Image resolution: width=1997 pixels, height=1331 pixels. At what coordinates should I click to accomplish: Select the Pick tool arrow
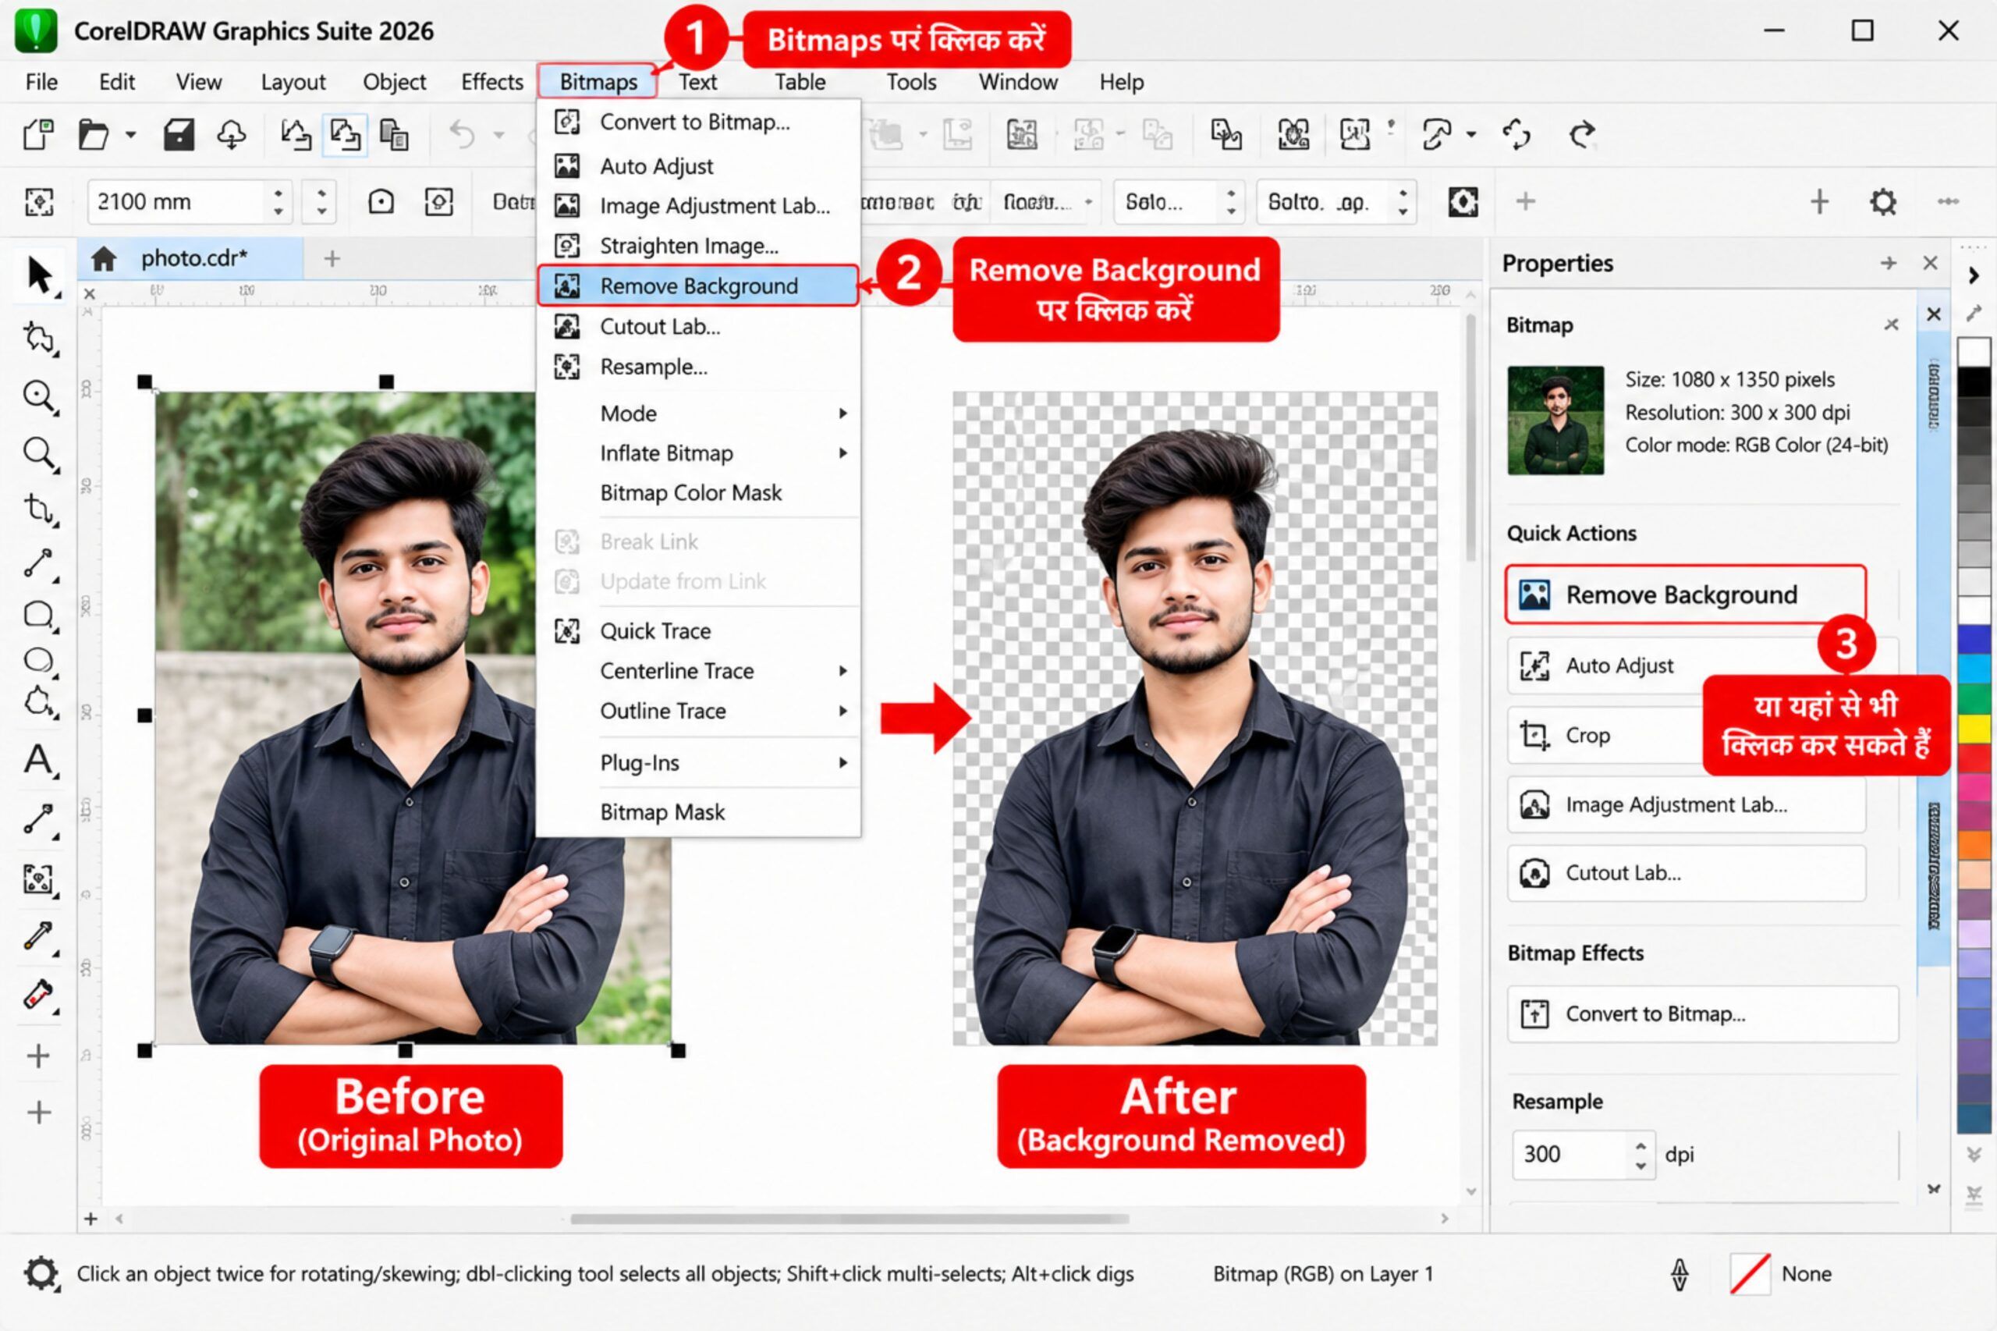click(x=38, y=275)
